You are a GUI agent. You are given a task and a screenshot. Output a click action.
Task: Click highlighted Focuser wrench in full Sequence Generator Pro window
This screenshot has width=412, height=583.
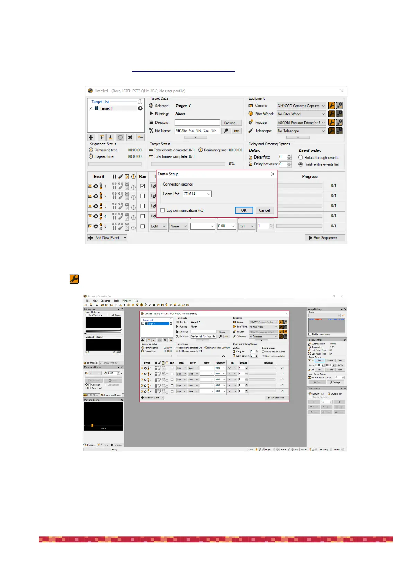tap(281, 332)
